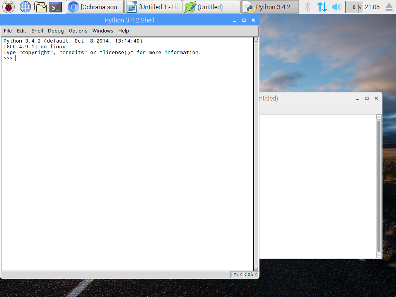The height and width of the screenshot is (297, 396).
Task: Open the File menu in Python Shell
Action: point(7,31)
